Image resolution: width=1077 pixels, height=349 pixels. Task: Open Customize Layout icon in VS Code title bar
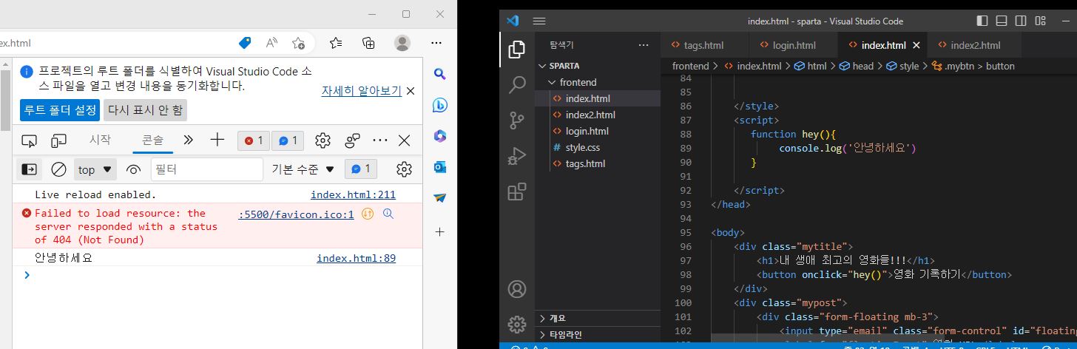click(1040, 21)
